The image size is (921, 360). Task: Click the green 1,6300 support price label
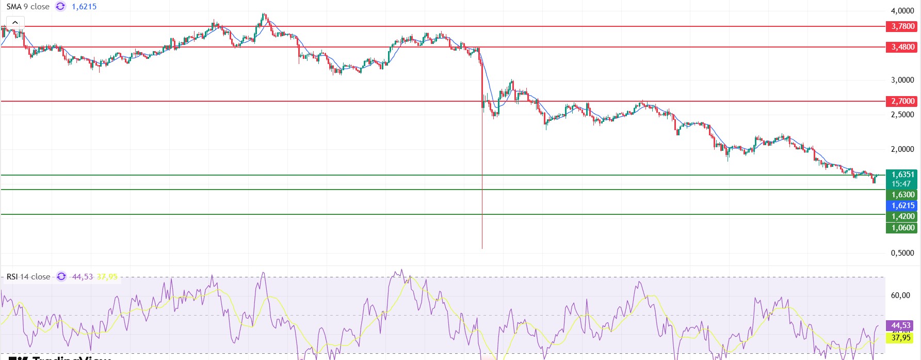point(901,195)
